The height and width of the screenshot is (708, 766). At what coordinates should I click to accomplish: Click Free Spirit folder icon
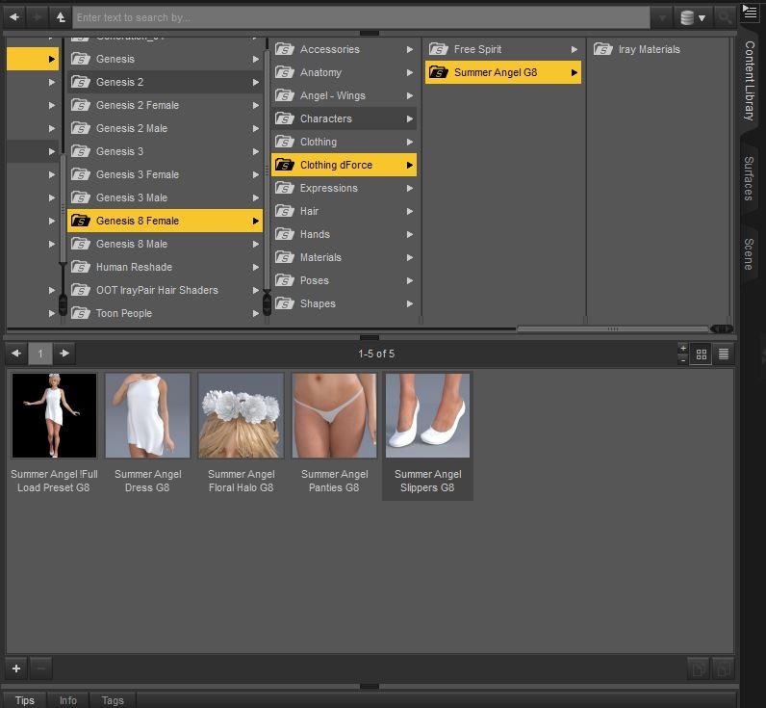point(439,49)
